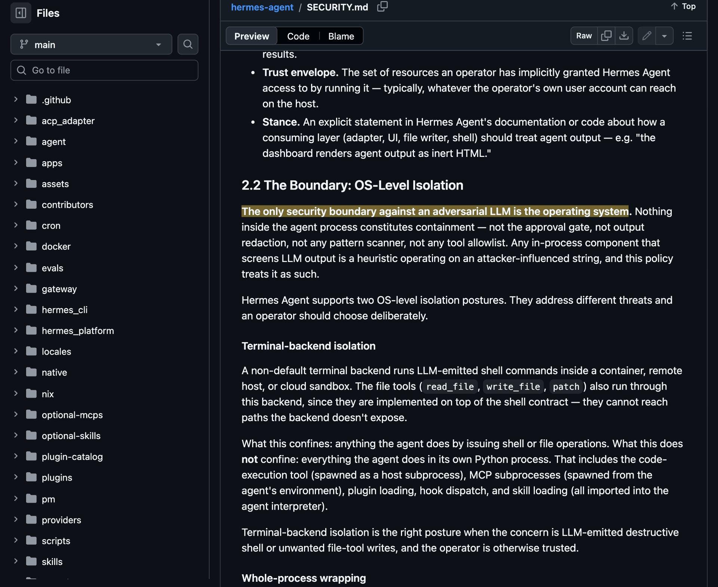Click the plugins folder icon
The height and width of the screenshot is (587, 718).
(31, 477)
